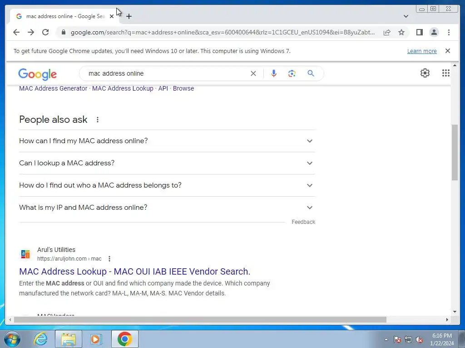Start voice search with microphone
The height and width of the screenshot is (348, 465).
[274, 73]
